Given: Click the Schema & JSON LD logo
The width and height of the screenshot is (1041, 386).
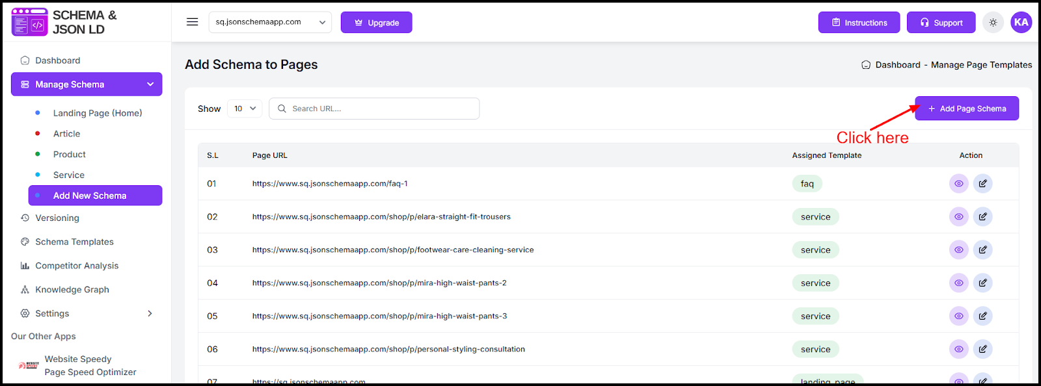Looking at the screenshot, I should coord(64,22).
